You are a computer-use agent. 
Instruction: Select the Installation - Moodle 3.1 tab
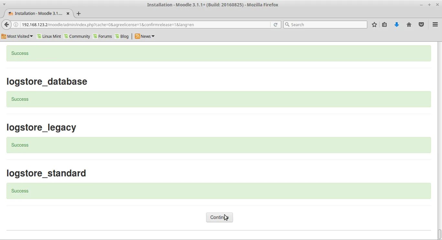click(38, 14)
